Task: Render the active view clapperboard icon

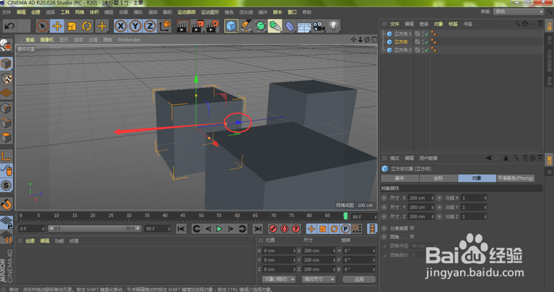Action: click(x=182, y=26)
